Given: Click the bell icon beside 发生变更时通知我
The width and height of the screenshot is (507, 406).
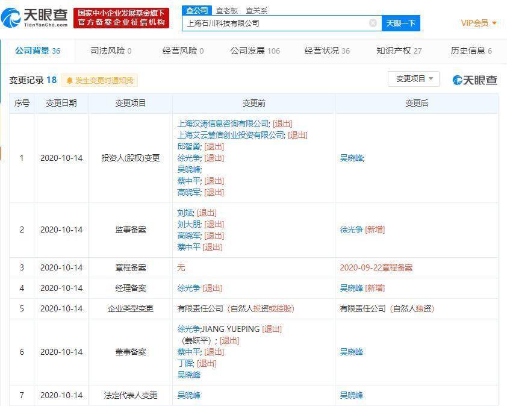Looking at the screenshot, I should tap(70, 80).
